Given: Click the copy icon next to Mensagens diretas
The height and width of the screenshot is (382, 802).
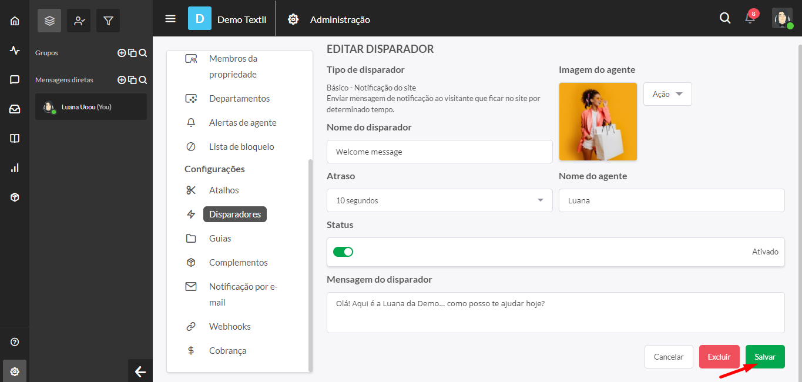Looking at the screenshot, I should point(132,80).
